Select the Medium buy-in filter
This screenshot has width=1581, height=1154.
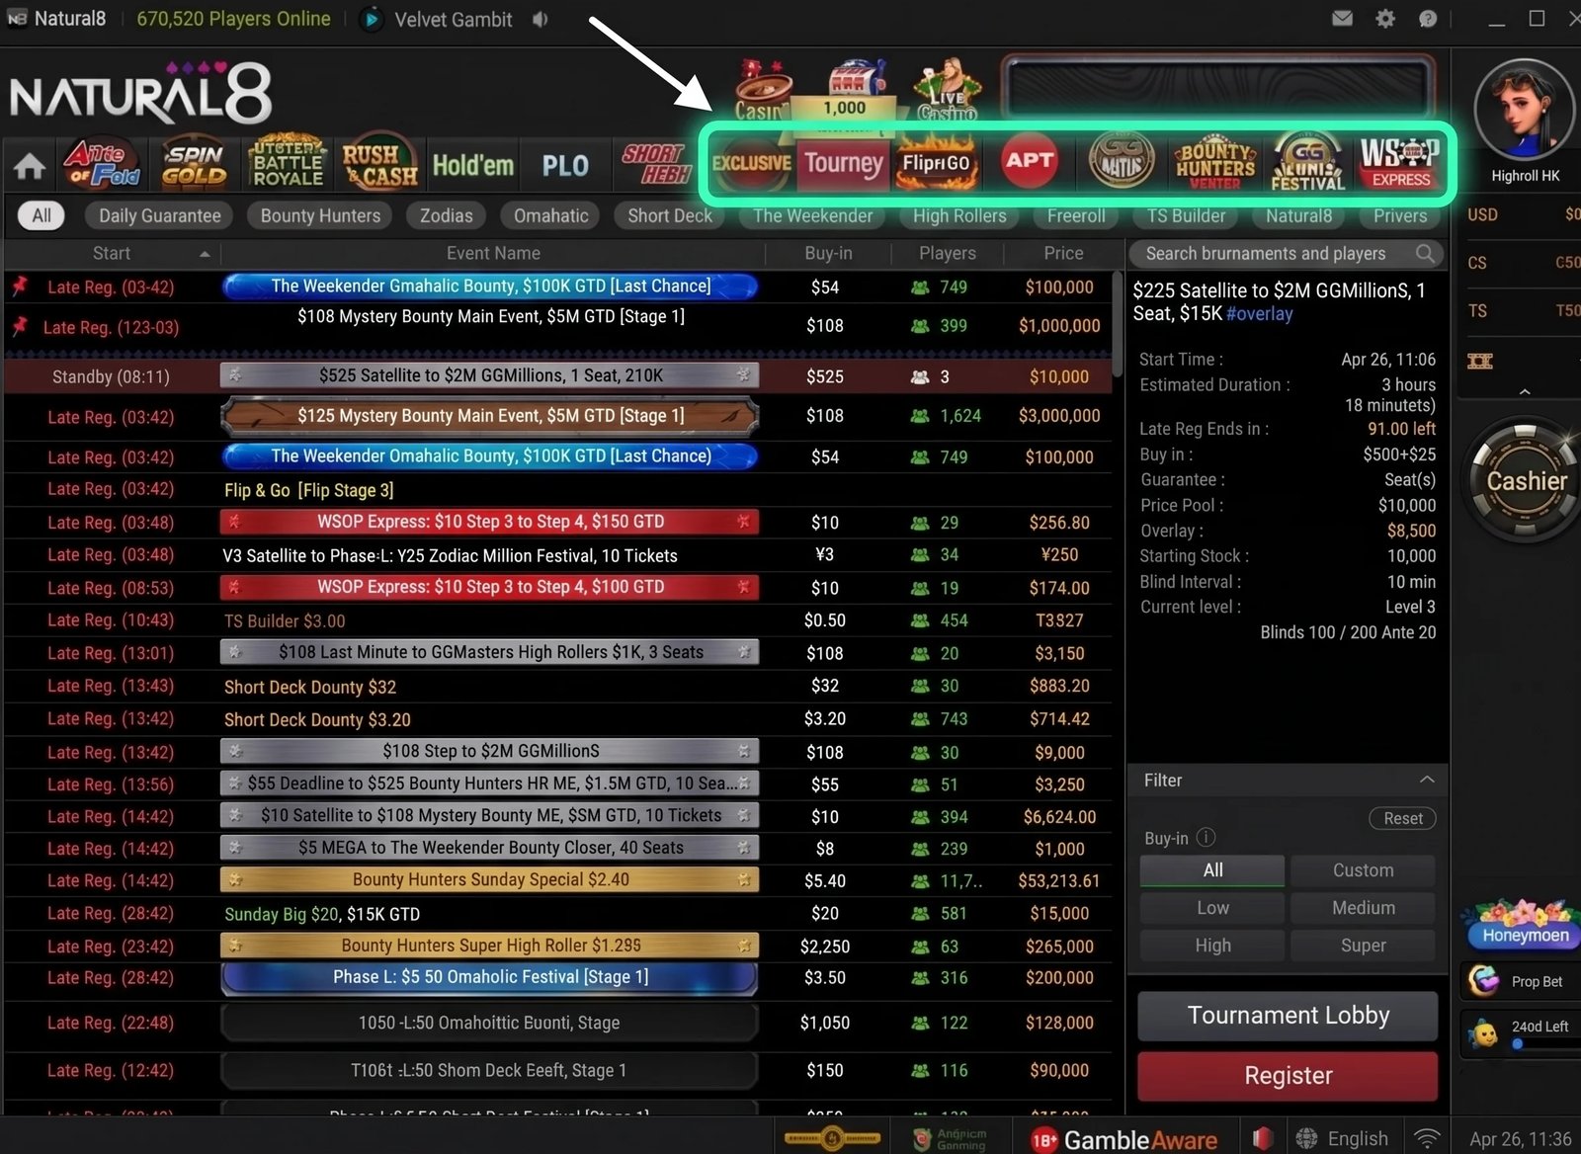1363,908
